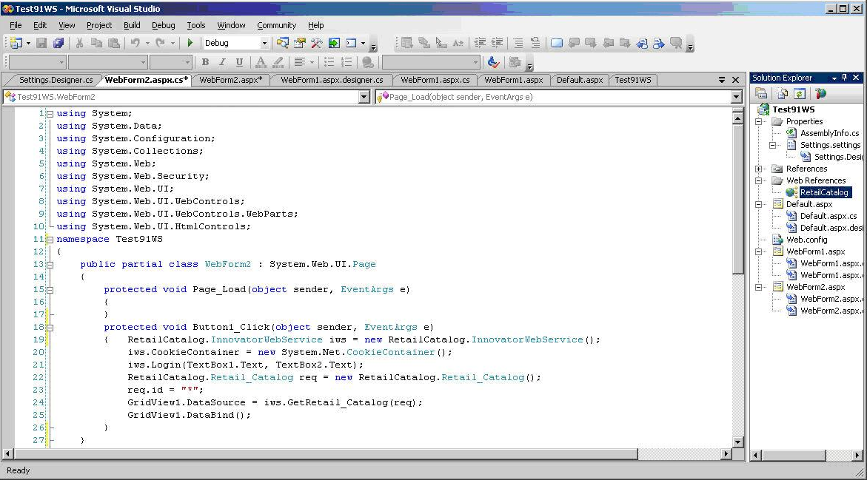
Task: Toggle underline formatting
Action: [239, 62]
